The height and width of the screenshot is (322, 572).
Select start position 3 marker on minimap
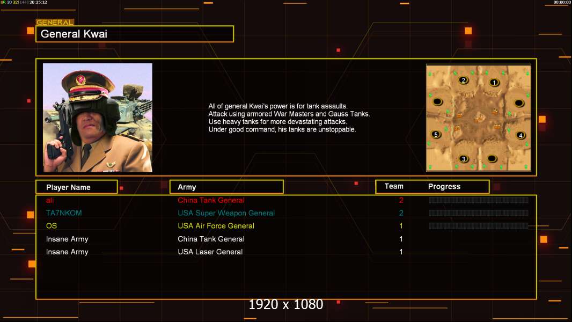point(464,159)
